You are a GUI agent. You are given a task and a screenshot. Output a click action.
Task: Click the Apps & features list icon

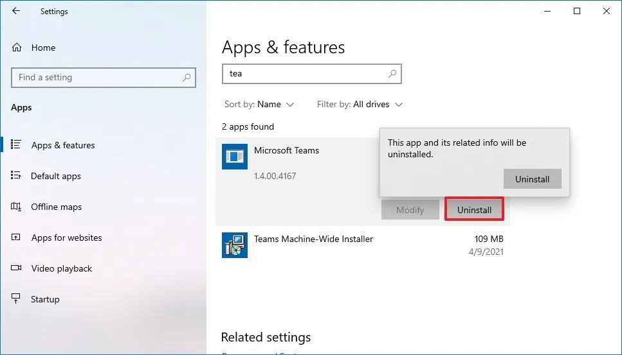pos(16,144)
